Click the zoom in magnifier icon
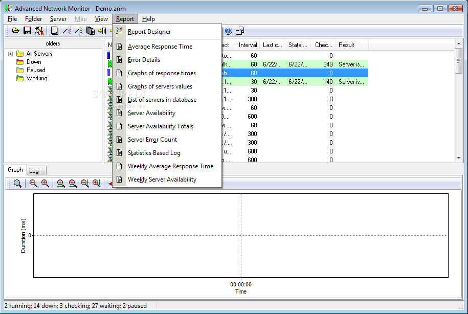The image size is (468, 314). click(x=46, y=183)
